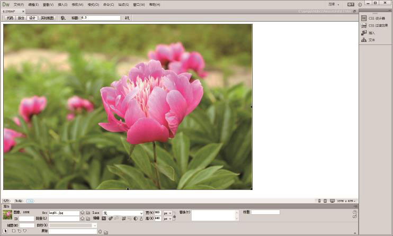
Task: Click the Src browse folder icon
Action: (x=88, y=213)
